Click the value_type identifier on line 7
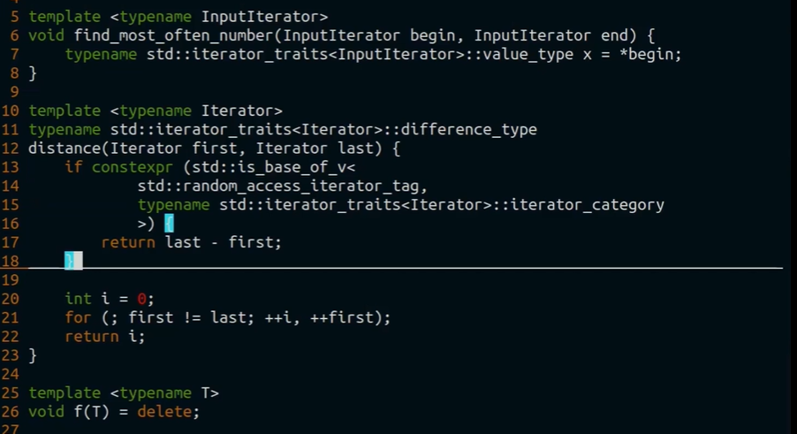 tap(523, 55)
